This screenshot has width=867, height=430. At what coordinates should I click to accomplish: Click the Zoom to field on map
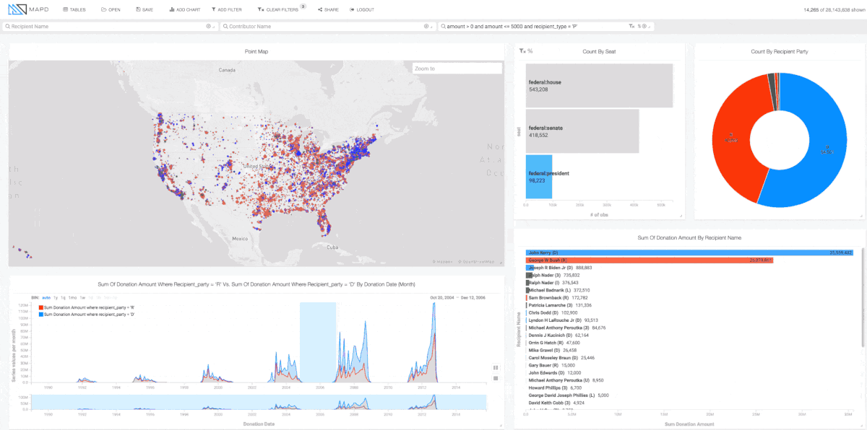coord(457,69)
